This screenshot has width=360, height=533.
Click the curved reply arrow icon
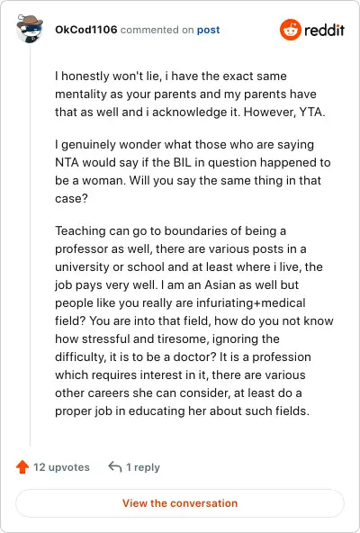point(115,466)
